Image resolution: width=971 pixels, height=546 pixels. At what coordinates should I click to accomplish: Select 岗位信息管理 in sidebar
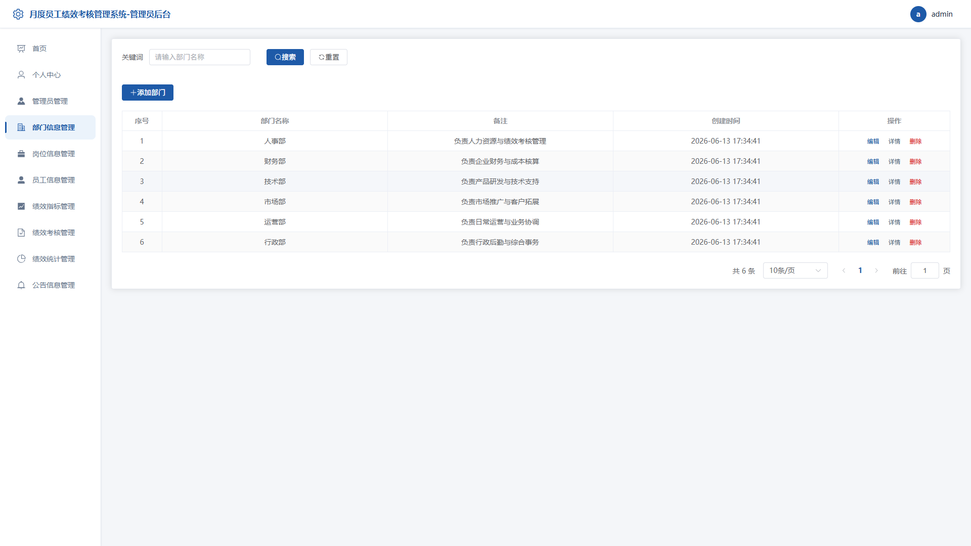coord(50,154)
